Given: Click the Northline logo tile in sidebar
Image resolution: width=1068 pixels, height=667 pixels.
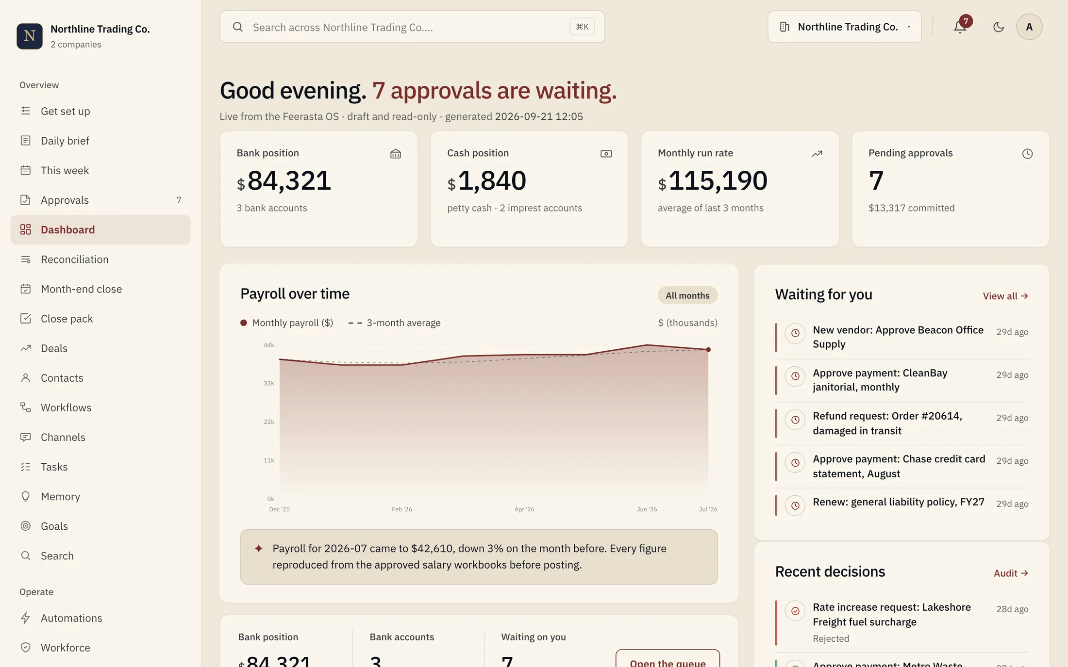Looking at the screenshot, I should 30,36.
